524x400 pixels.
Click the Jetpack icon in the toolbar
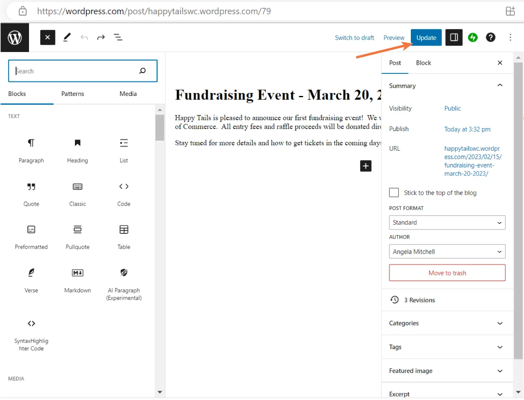click(x=472, y=37)
